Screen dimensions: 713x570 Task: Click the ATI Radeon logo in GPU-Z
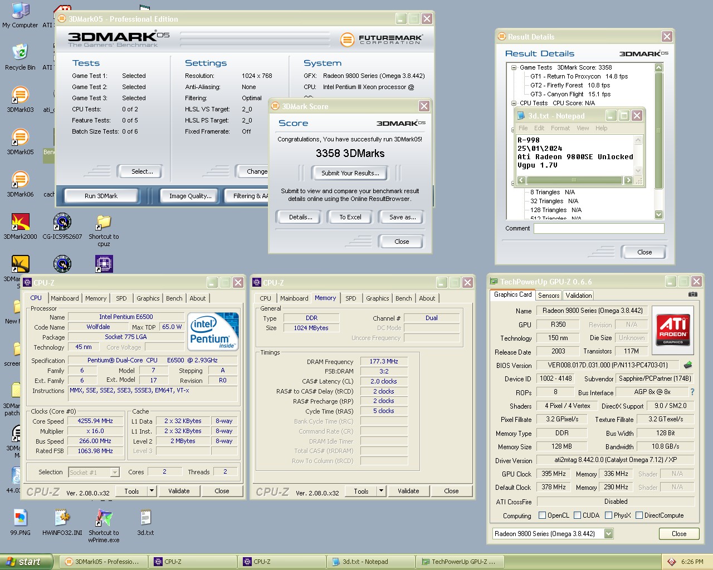(673, 330)
